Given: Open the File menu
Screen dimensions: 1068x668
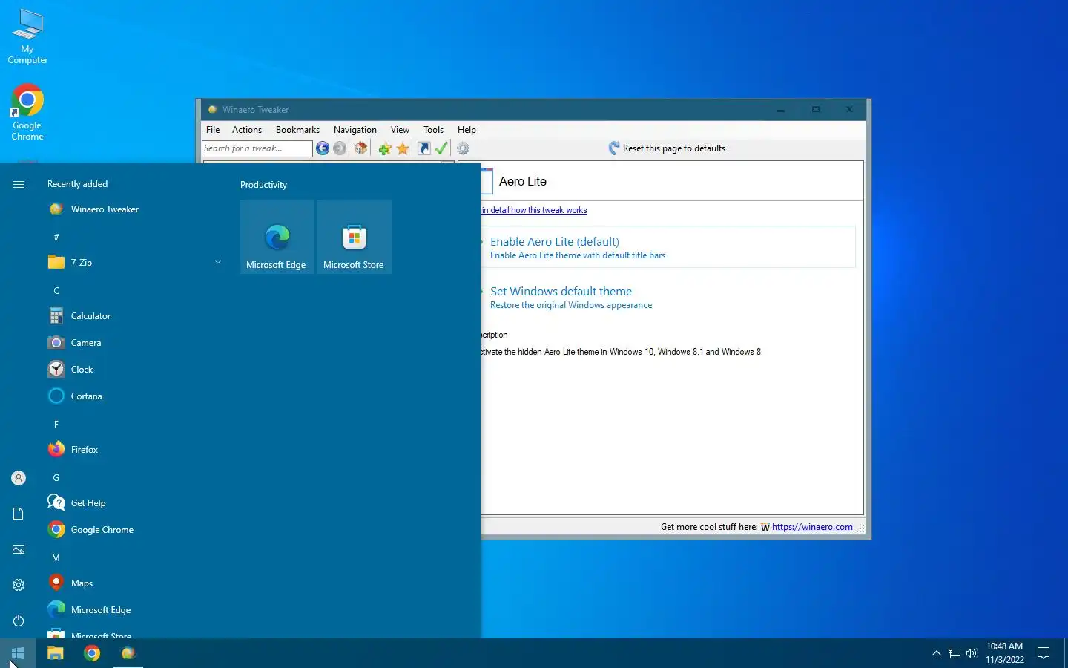Looking at the screenshot, I should [x=213, y=130].
